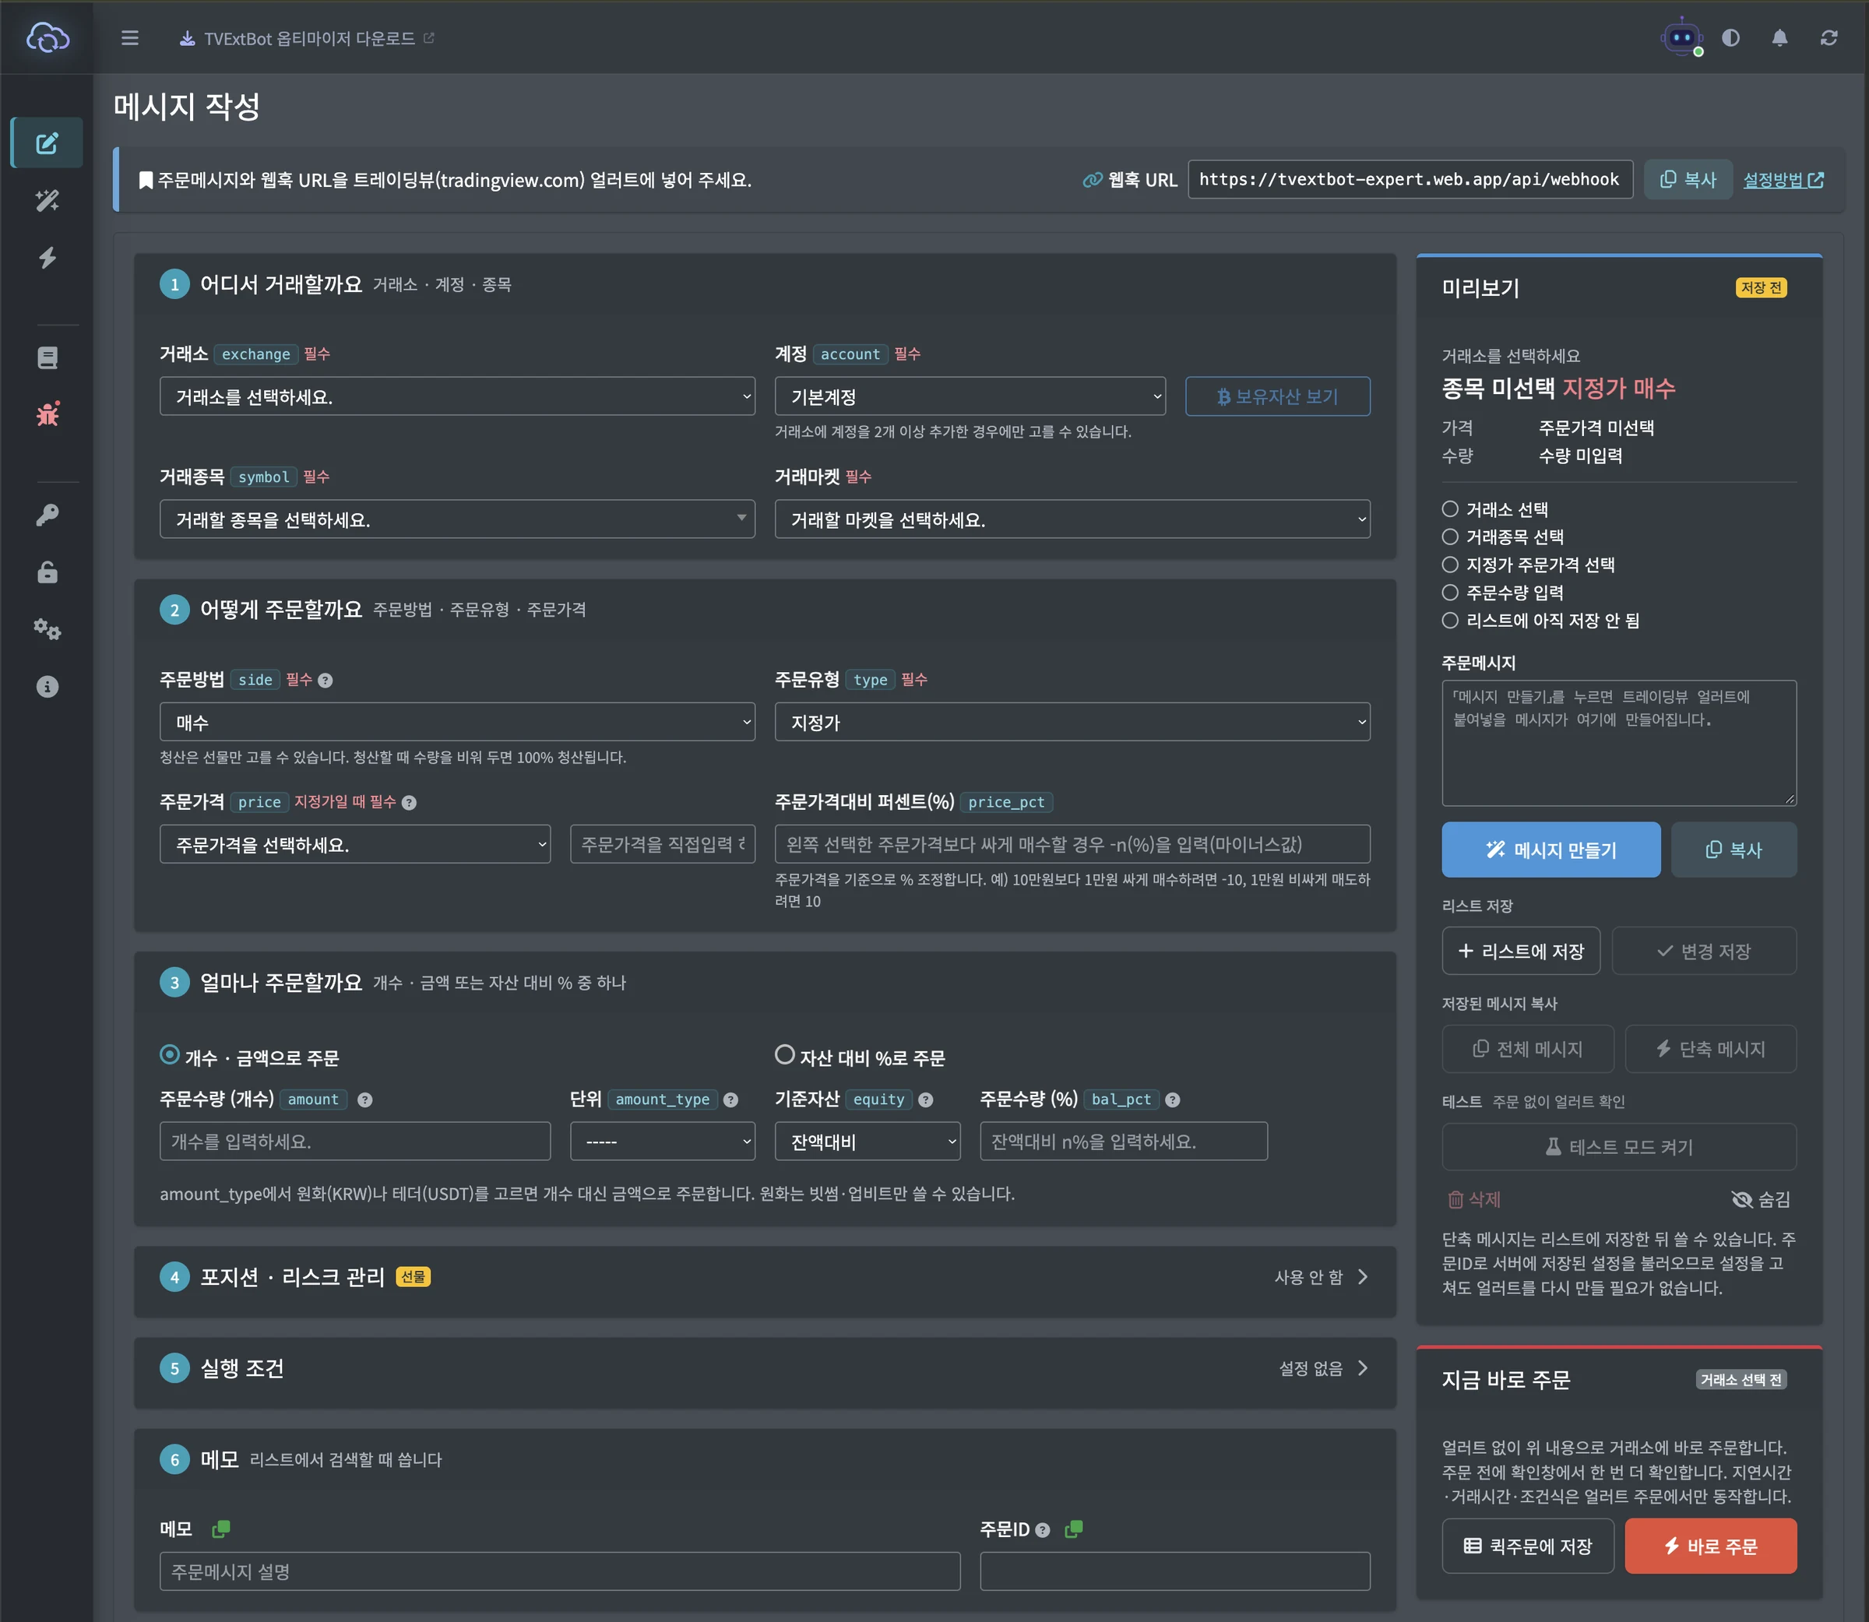This screenshot has height=1622, width=1869.
Task: Open the info circle sidebar icon
Action: (x=47, y=686)
